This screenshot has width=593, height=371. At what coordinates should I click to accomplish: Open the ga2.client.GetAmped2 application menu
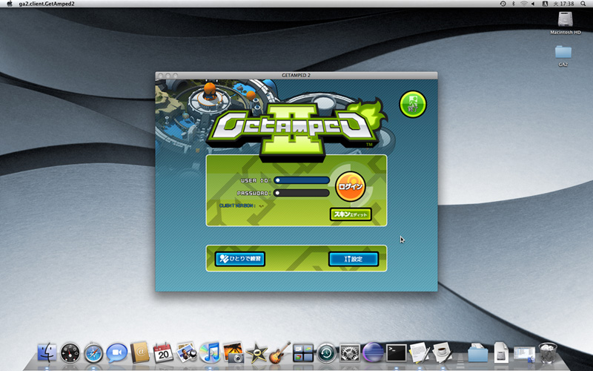click(x=47, y=4)
